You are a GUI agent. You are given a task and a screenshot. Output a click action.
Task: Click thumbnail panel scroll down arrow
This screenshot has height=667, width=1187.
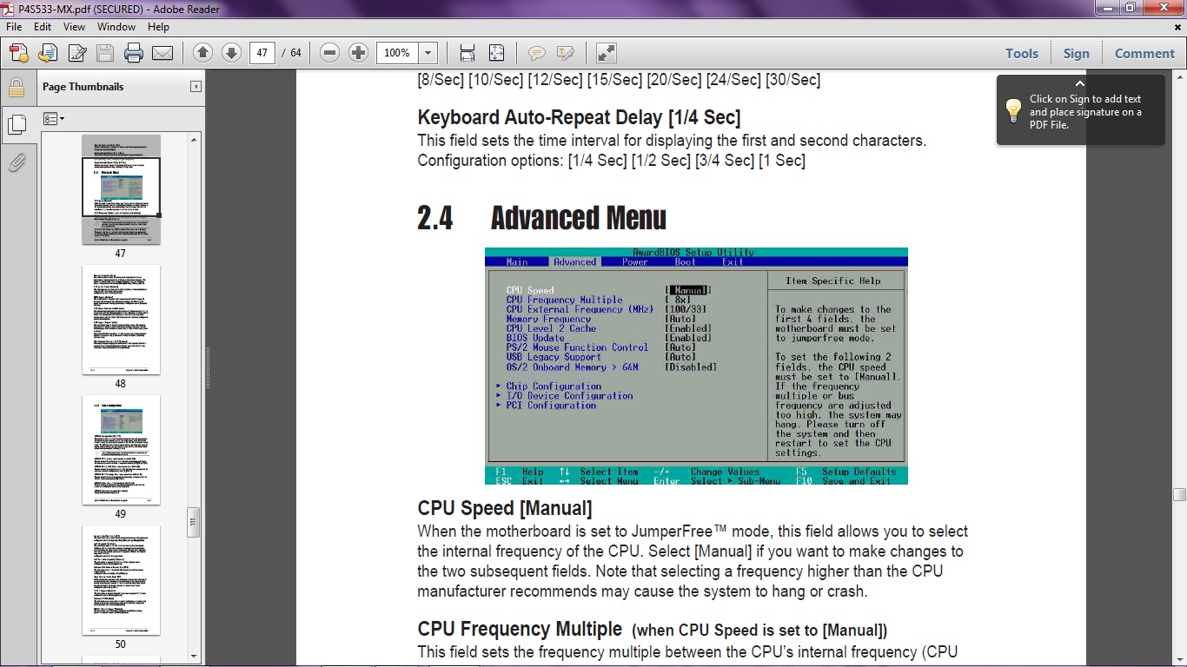(194, 657)
